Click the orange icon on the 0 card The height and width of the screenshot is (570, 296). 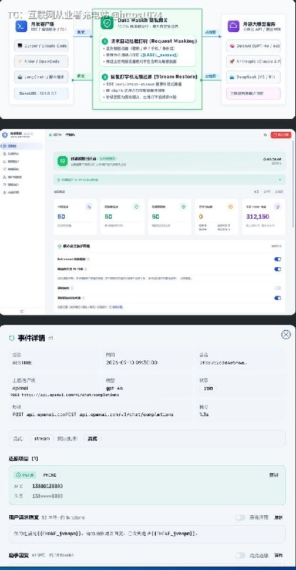[231, 207]
